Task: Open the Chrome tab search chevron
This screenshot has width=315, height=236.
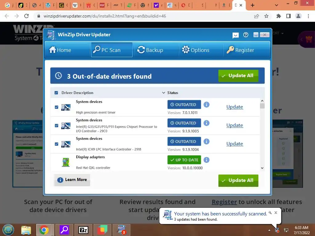Action: (277, 6)
